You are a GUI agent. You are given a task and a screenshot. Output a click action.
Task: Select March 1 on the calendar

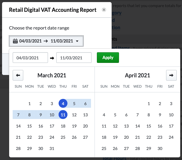(29, 104)
